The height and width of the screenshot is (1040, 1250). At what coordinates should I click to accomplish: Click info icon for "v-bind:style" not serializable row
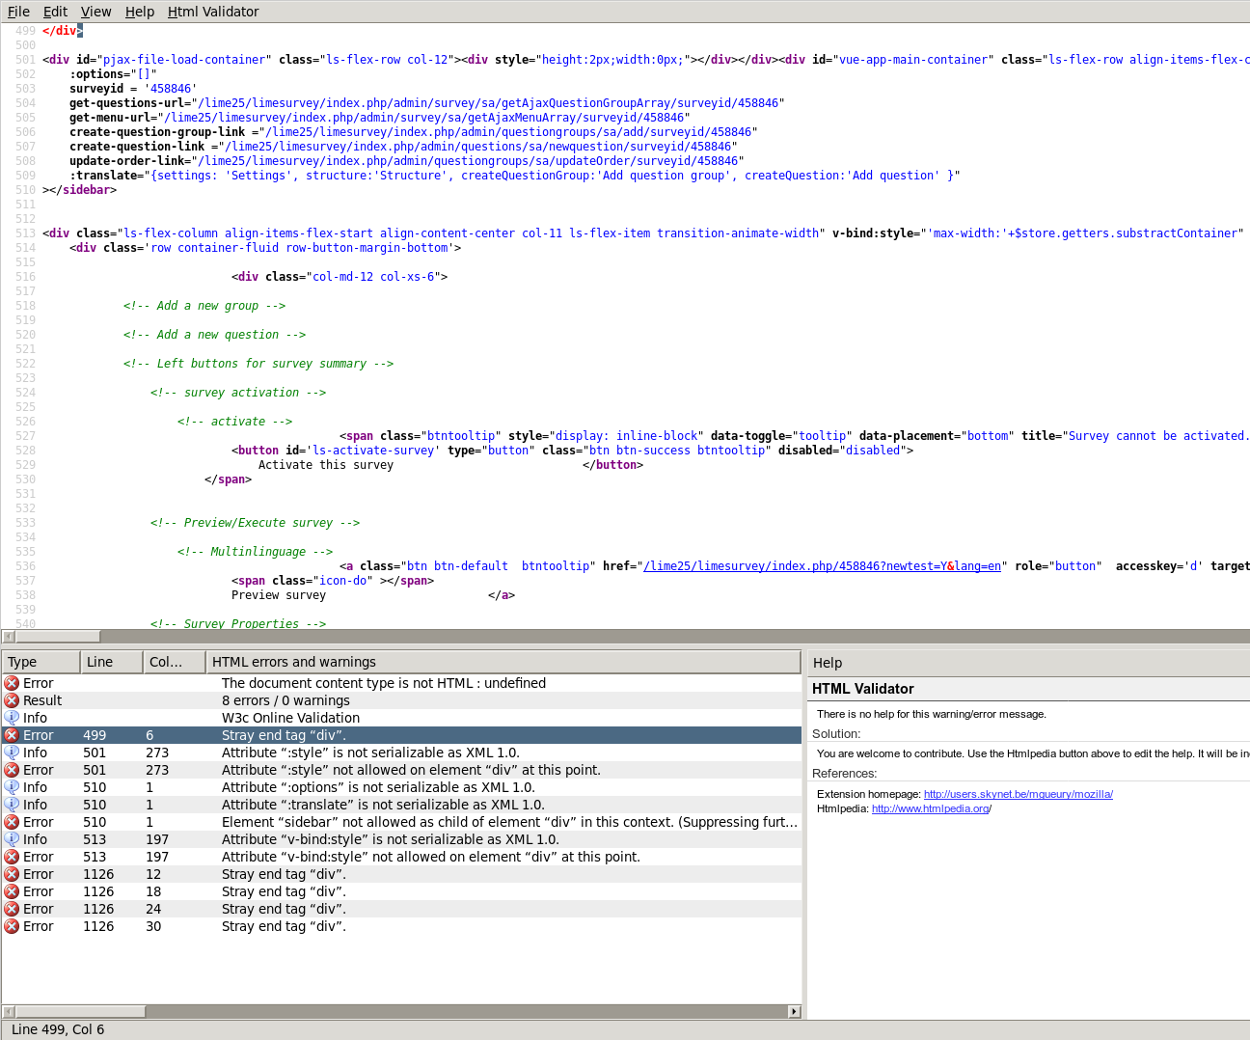pyautogui.click(x=12, y=839)
